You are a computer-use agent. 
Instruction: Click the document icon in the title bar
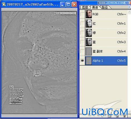[x=4, y=4]
